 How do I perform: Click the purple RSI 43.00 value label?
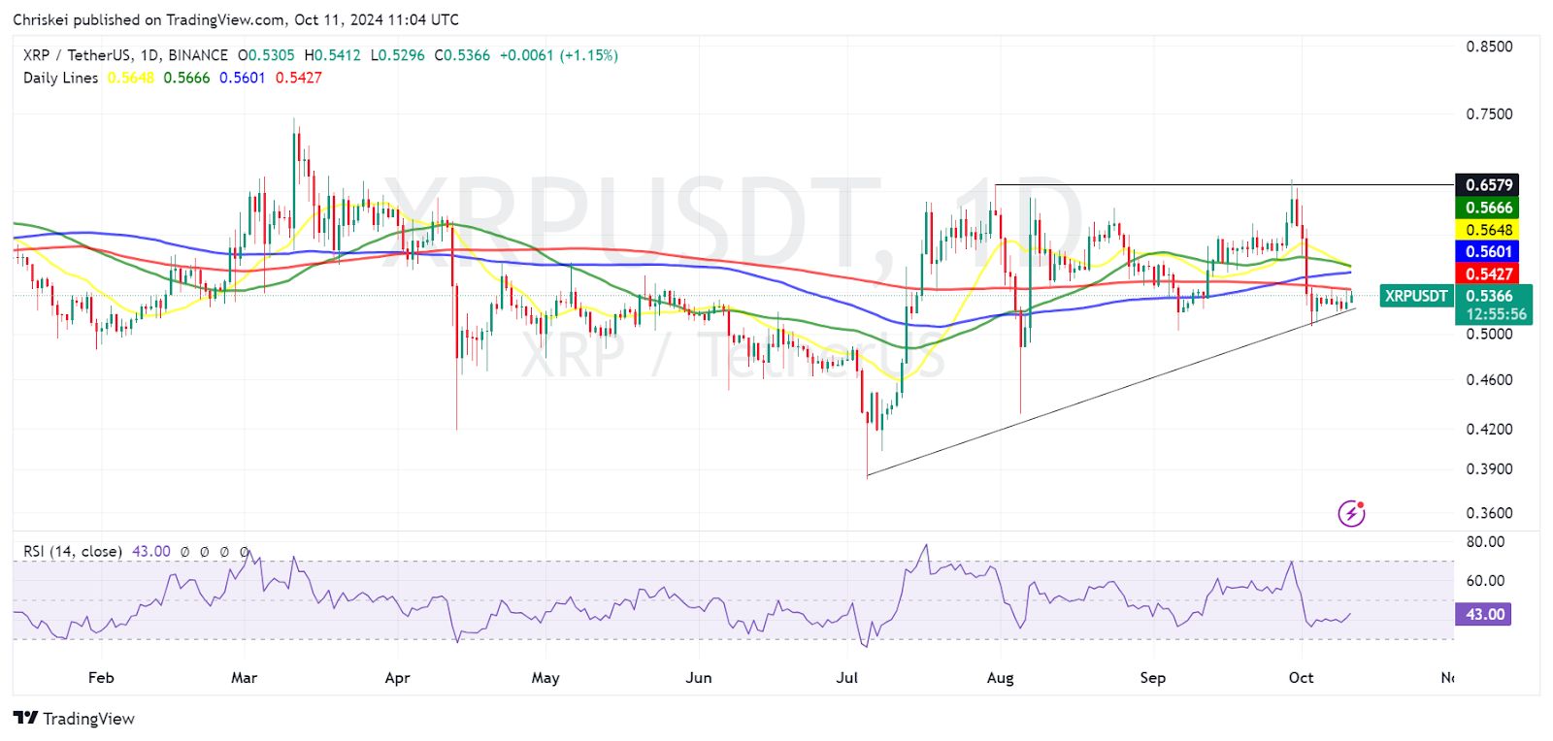coord(1483,614)
